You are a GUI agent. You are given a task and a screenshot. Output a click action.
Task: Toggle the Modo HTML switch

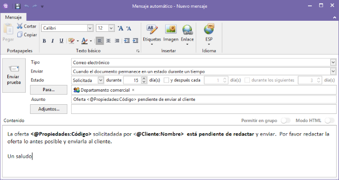329,120
